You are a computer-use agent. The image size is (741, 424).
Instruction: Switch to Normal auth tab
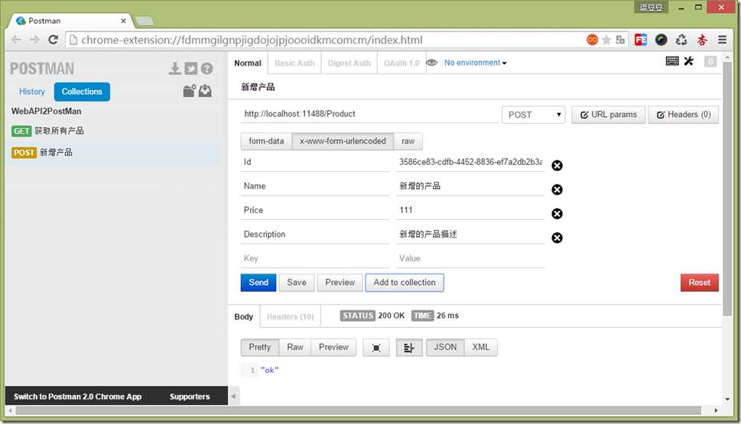(x=248, y=63)
